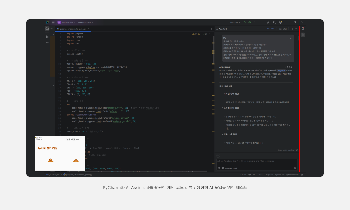The height and width of the screenshot is (210, 350).
Task: Open the Version control menu
Action: (x=85, y=22)
